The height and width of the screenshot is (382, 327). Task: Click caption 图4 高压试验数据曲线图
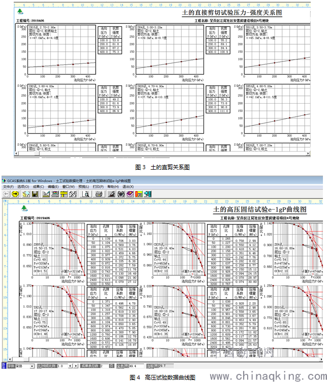coord(162,377)
